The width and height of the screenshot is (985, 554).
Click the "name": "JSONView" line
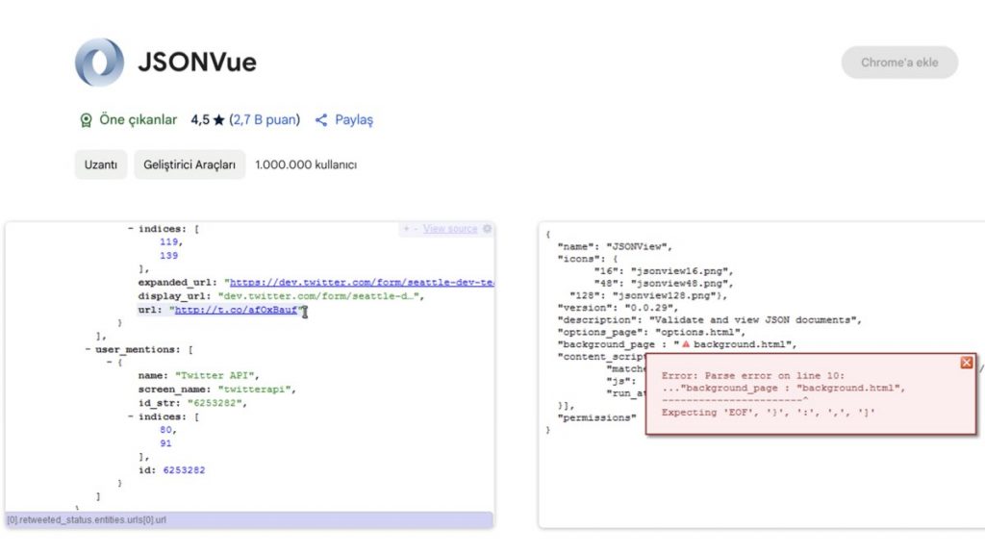(615, 247)
